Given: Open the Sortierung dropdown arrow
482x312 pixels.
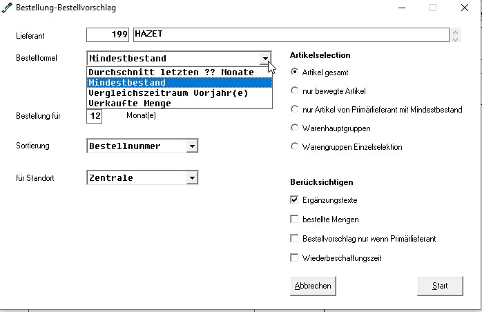Looking at the screenshot, I should coord(192,146).
